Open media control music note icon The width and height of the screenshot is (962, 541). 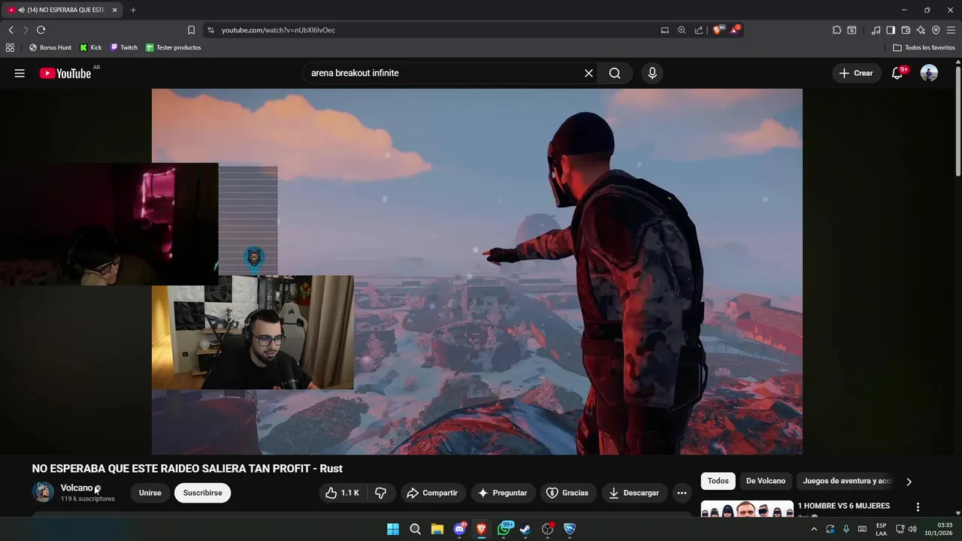876,30
